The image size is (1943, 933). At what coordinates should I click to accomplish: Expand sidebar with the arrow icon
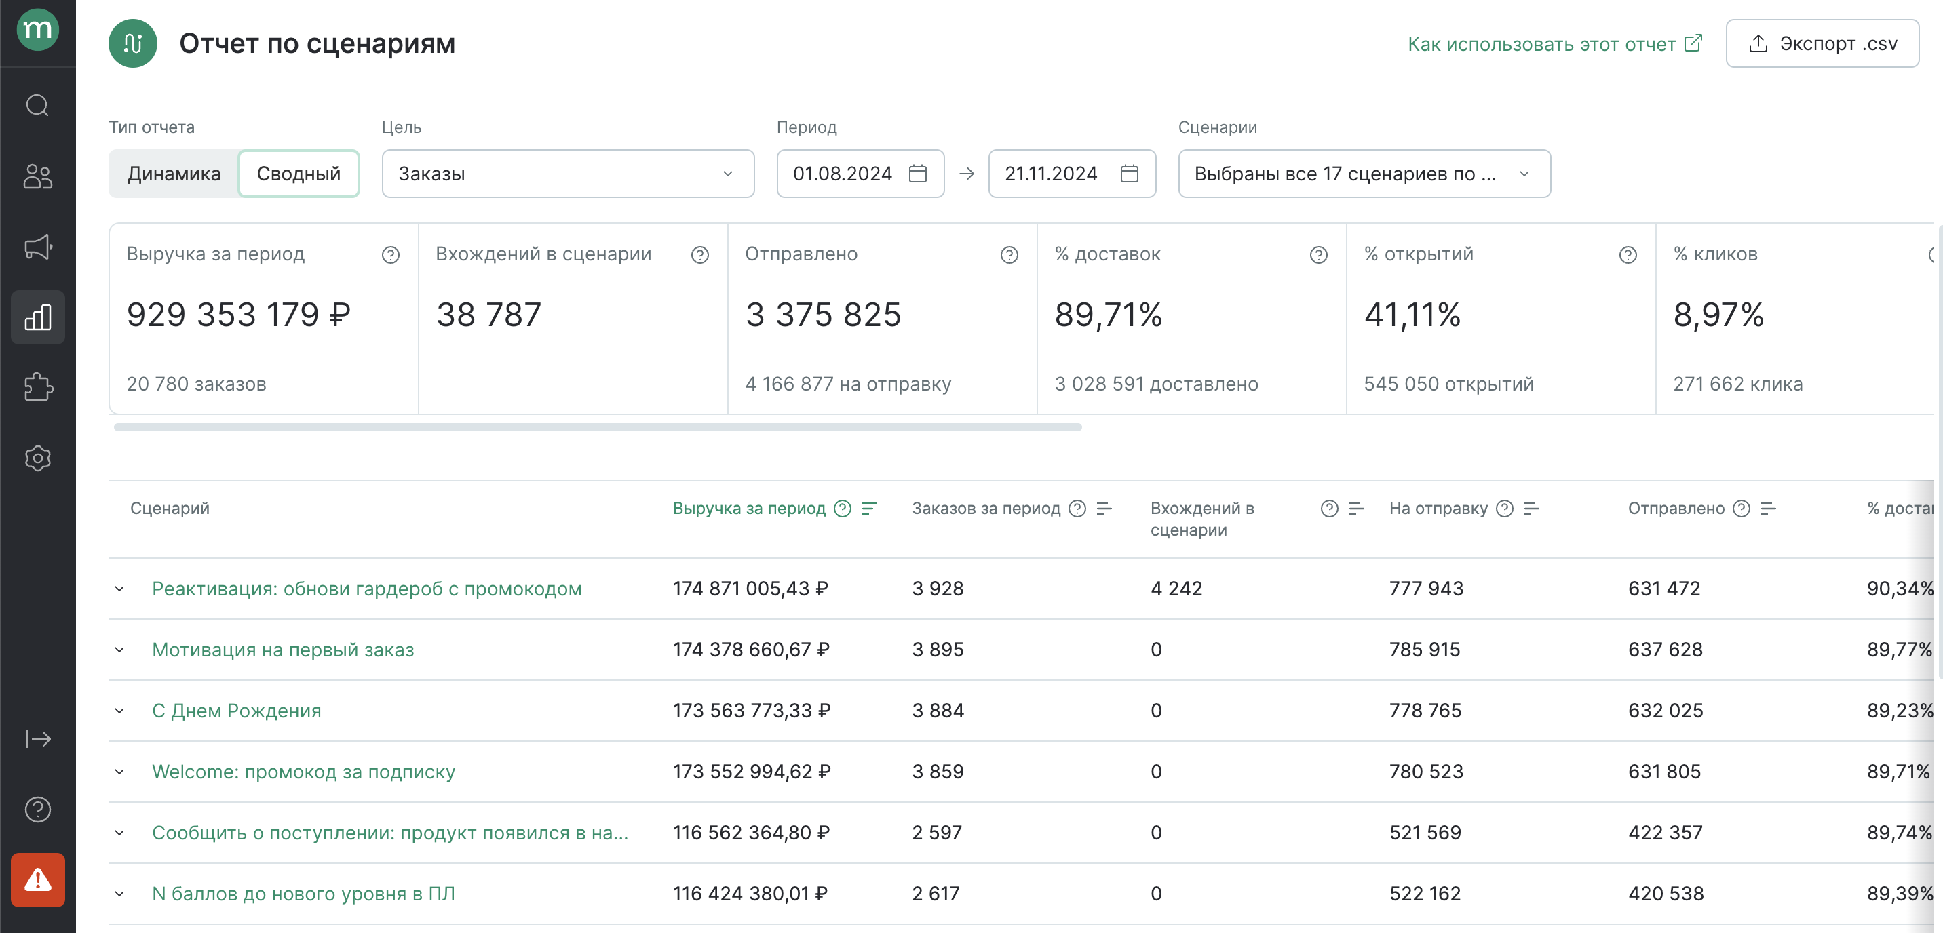pos(38,739)
